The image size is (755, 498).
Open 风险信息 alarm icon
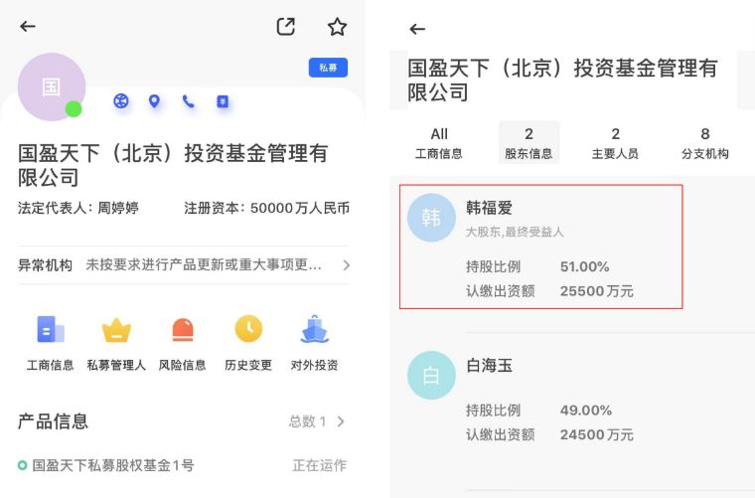point(183,329)
